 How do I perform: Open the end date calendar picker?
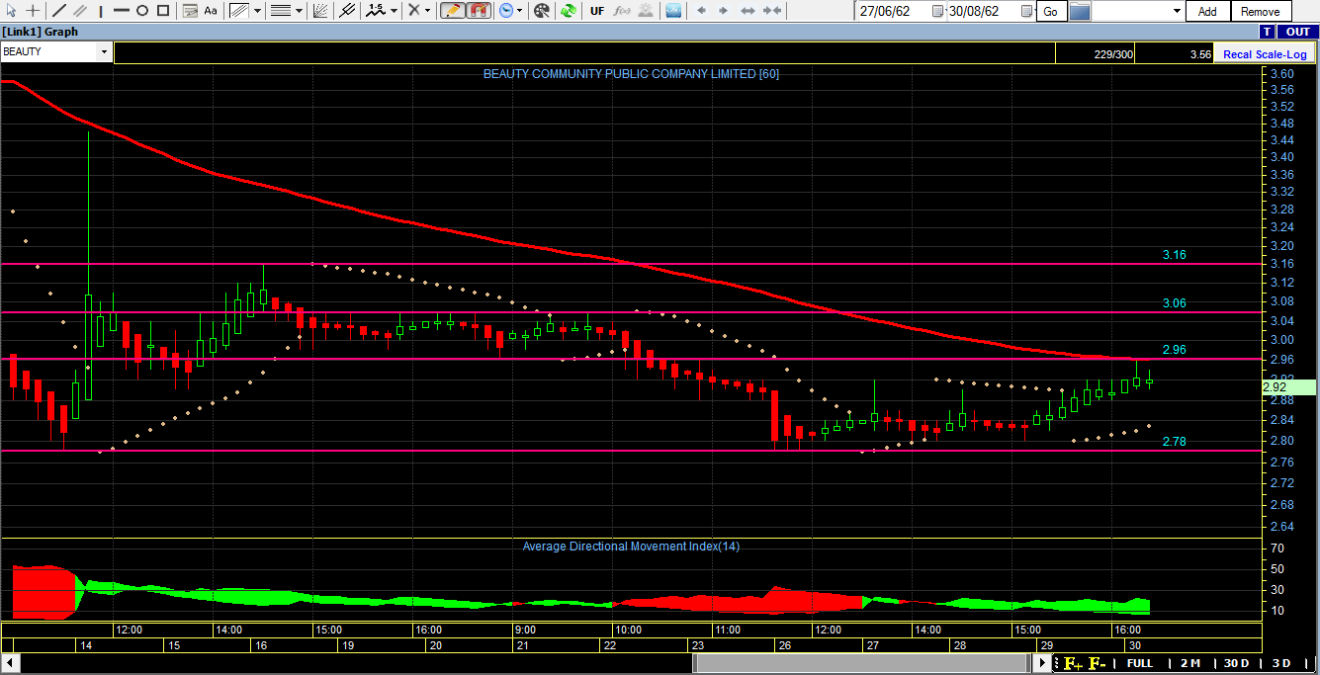1026,11
